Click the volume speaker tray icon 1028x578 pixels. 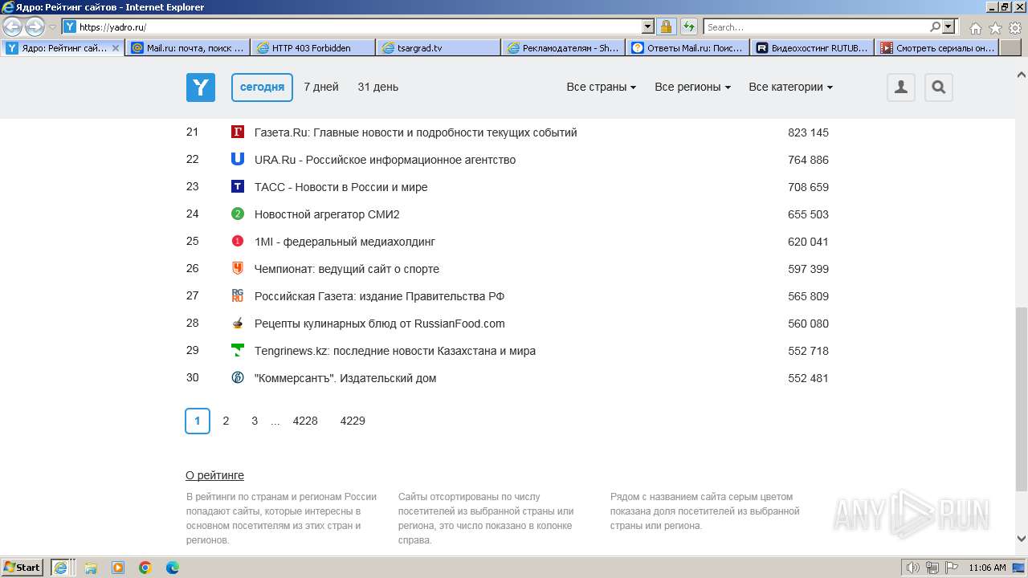click(x=913, y=568)
